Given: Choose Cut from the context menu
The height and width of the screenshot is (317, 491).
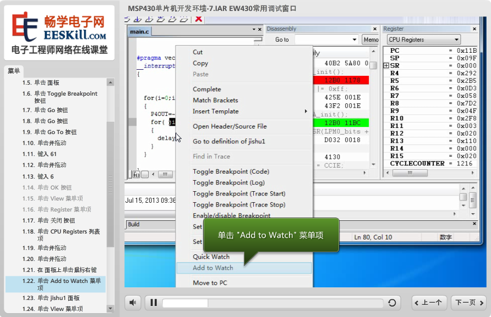Looking at the screenshot, I should [198, 52].
